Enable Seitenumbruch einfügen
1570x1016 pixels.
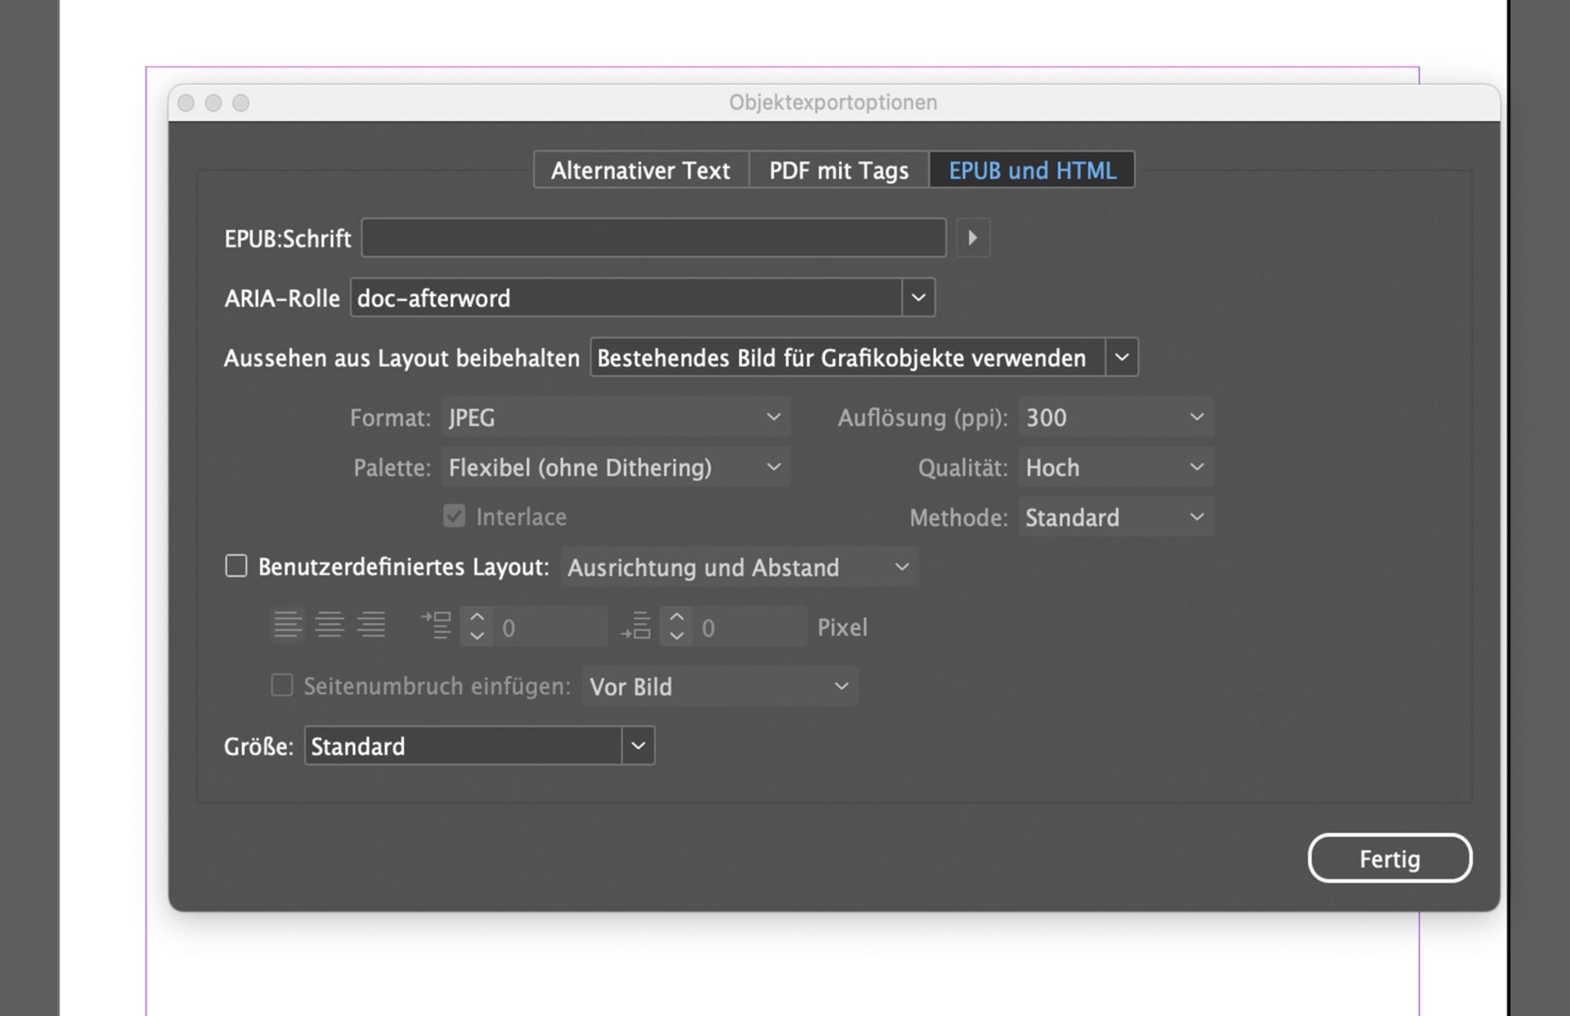[x=281, y=686]
